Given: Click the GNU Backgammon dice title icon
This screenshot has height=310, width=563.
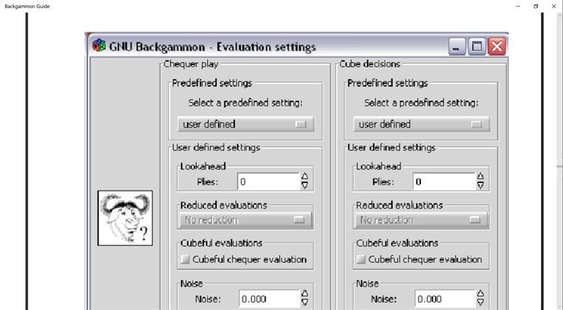Looking at the screenshot, I should pos(99,46).
